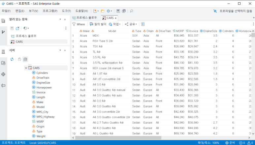Open the Tasks sidebar gear icon

pyautogui.click(x=3, y=74)
